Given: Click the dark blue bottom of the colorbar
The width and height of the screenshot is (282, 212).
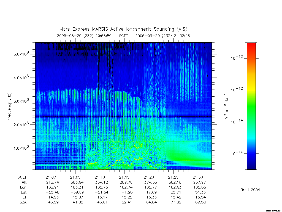Looking at the screenshot, I should coord(251,166).
